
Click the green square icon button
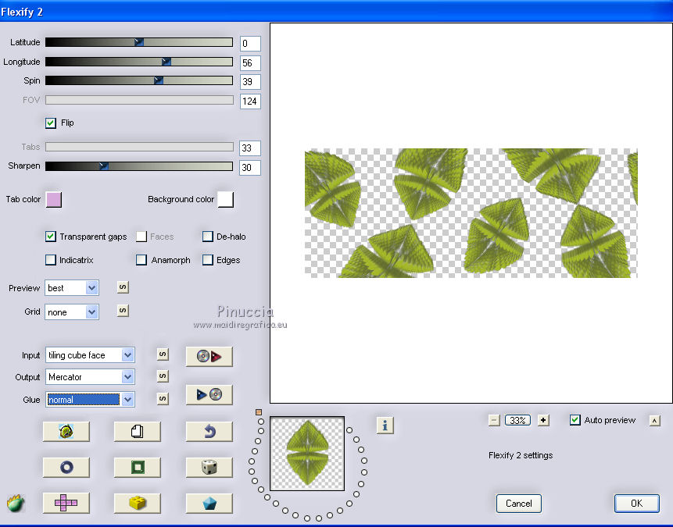(x=138, y=467)
